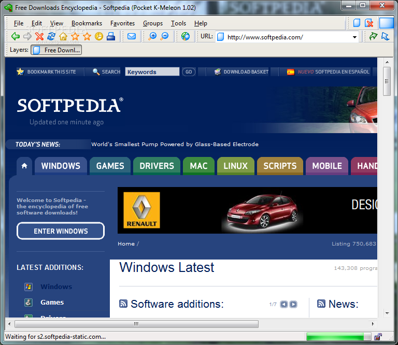
Task: Open the Help menu
Action: 201,23
